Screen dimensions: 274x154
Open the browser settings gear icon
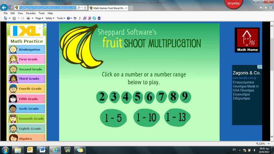[x=271, y=8]
